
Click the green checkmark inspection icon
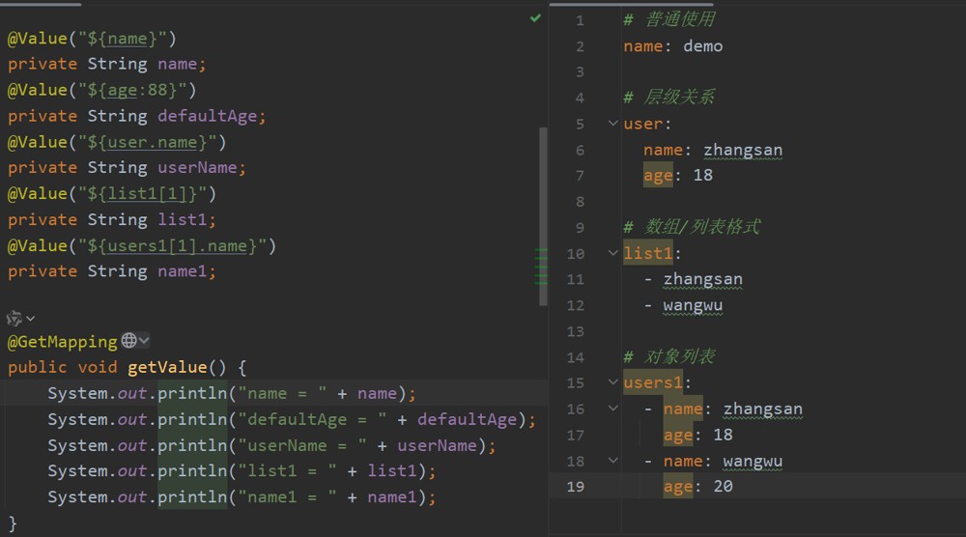pyautogui.click(x=535, y=18)
